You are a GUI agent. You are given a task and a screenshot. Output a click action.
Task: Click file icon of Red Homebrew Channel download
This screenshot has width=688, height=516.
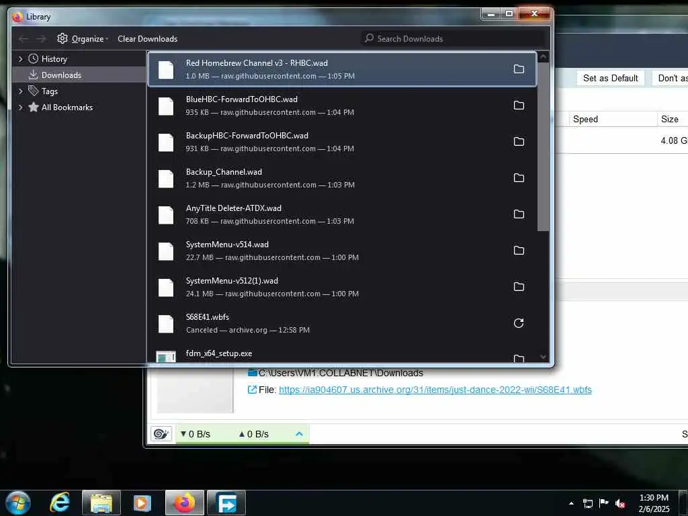pos(166,70)
